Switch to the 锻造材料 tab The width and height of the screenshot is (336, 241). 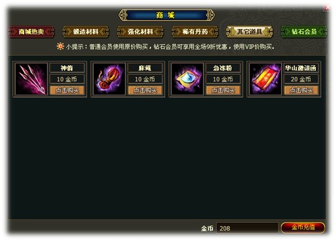point(86,32)
